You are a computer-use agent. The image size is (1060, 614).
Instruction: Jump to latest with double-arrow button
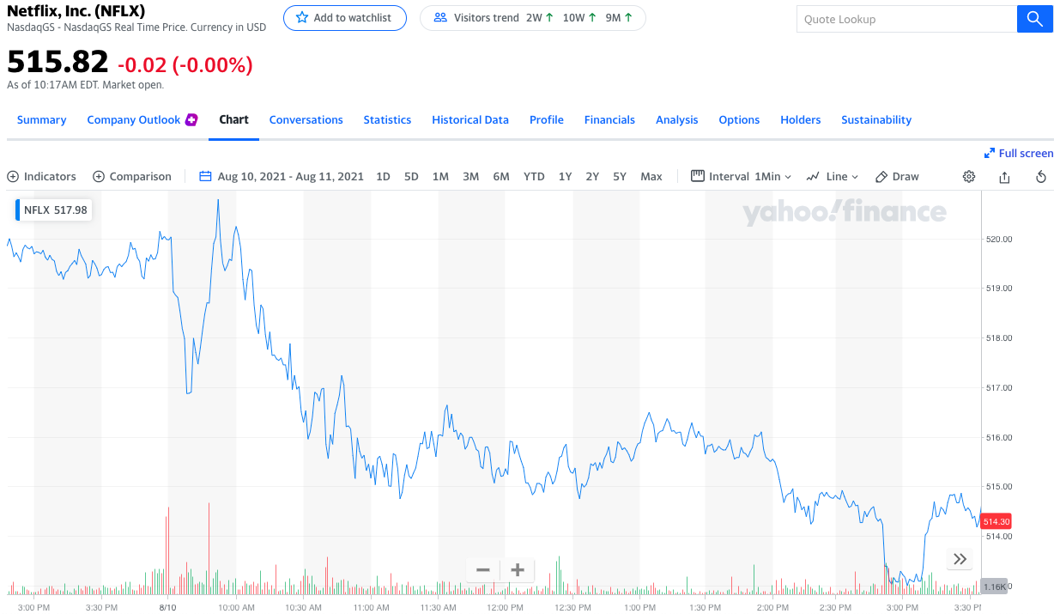tap(960, 559)
